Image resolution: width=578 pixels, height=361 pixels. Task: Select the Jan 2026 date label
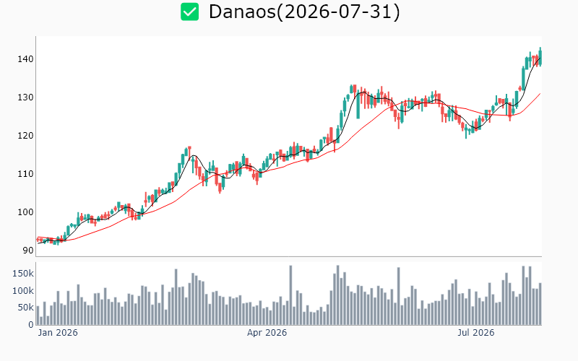point(58,333)
